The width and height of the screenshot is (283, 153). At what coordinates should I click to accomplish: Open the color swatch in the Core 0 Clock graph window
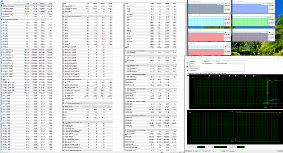click(225, 4)
